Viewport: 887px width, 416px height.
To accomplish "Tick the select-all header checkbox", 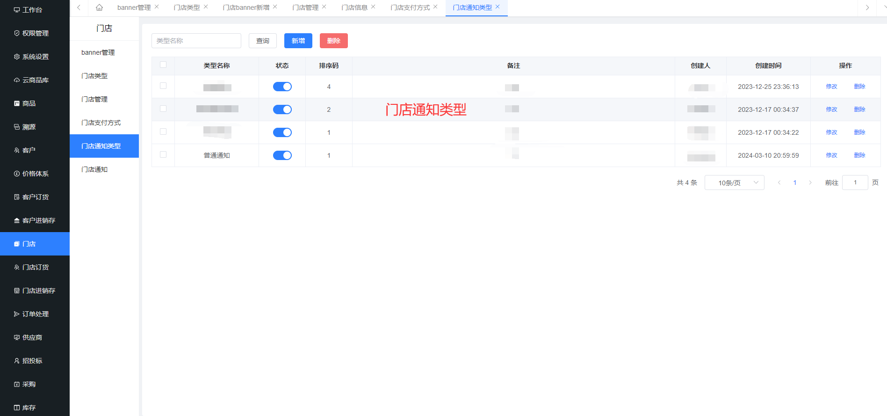I will coord(163,65).
